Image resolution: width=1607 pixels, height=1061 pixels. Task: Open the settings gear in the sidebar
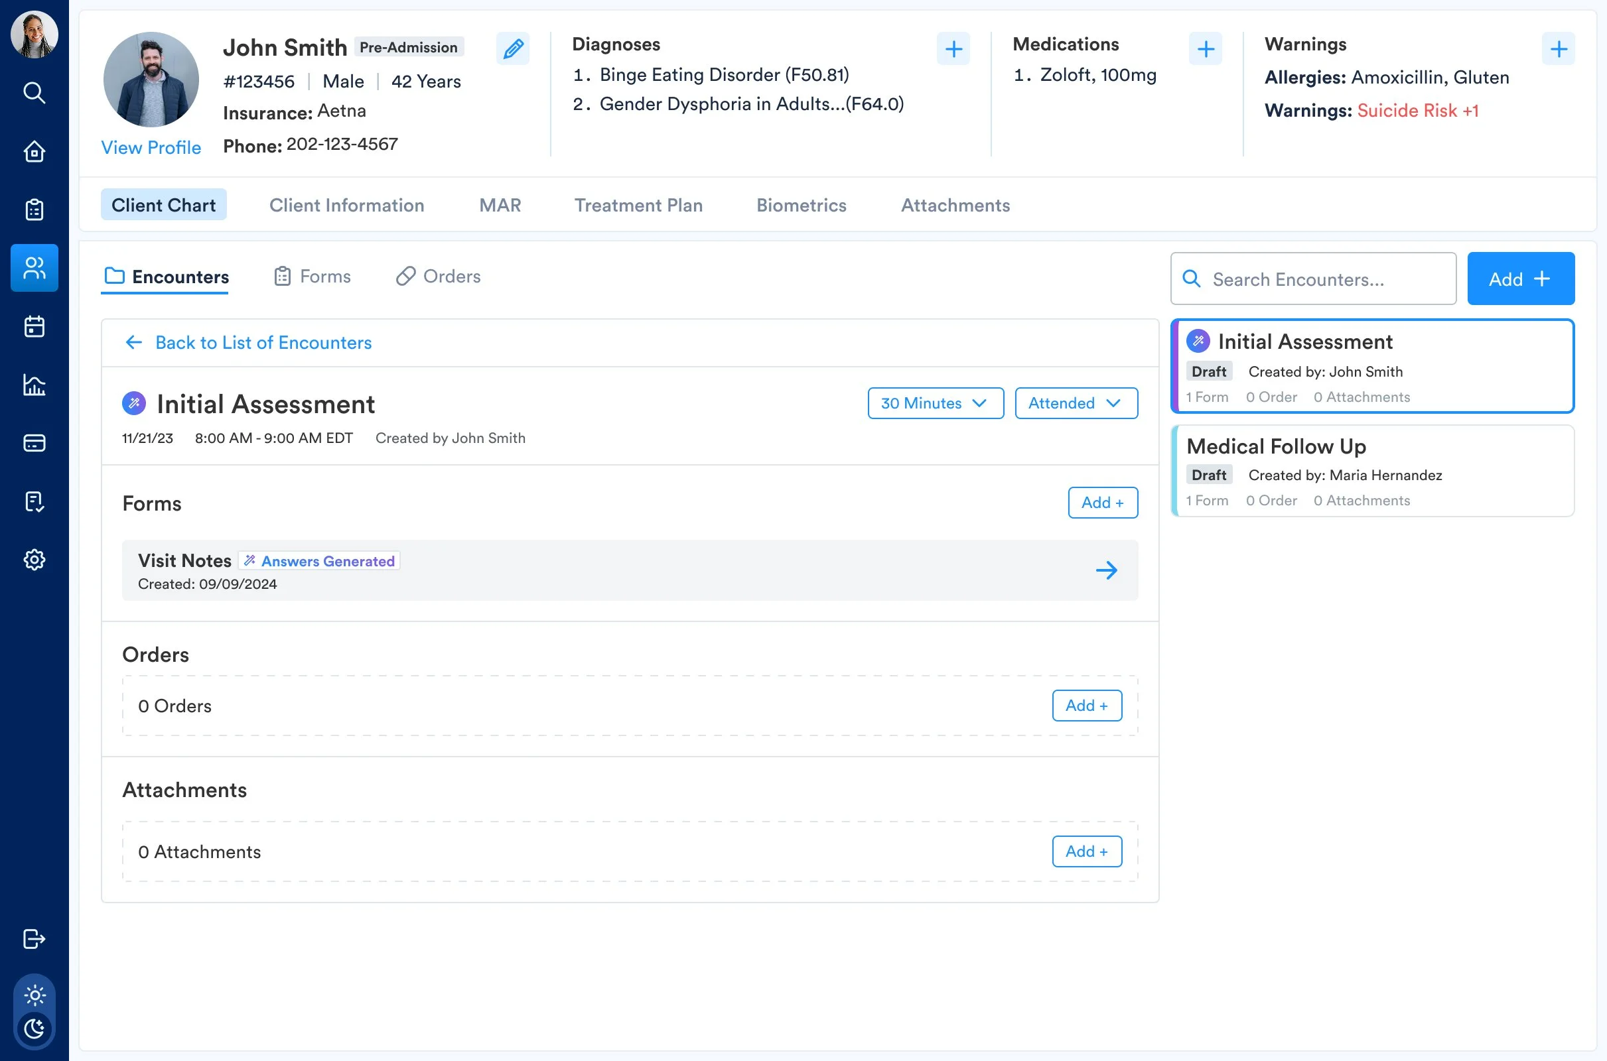34,560
